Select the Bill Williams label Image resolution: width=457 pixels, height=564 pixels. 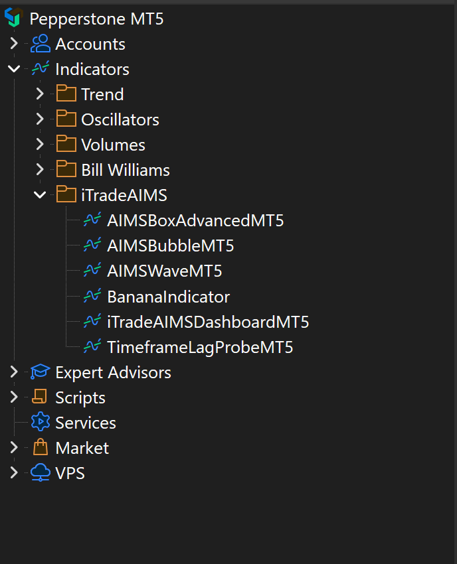(126, 170)
